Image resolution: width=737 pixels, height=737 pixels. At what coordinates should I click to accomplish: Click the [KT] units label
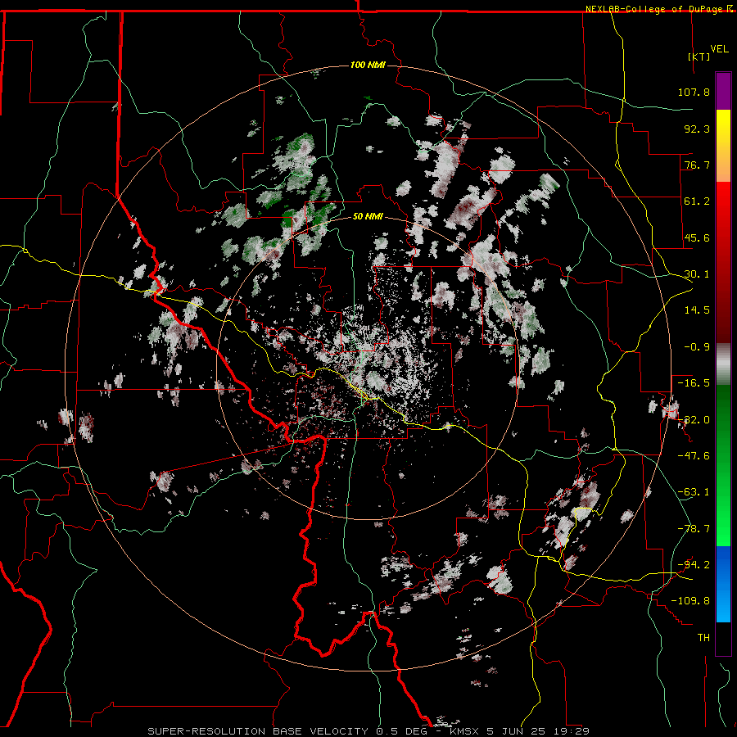(x=699, y=57)
